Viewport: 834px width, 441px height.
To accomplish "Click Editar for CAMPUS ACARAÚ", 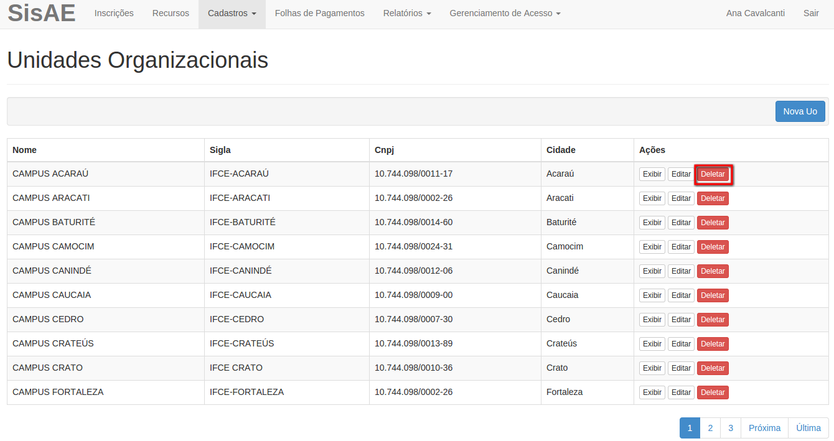I will 682,174.
